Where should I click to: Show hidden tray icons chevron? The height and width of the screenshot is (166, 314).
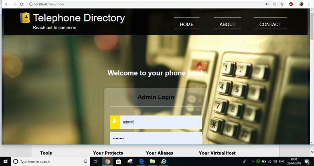click(x=253, y=161)
